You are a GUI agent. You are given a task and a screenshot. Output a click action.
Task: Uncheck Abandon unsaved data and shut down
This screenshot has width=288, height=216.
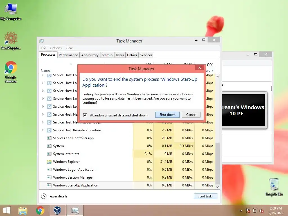tap(85, 115)
